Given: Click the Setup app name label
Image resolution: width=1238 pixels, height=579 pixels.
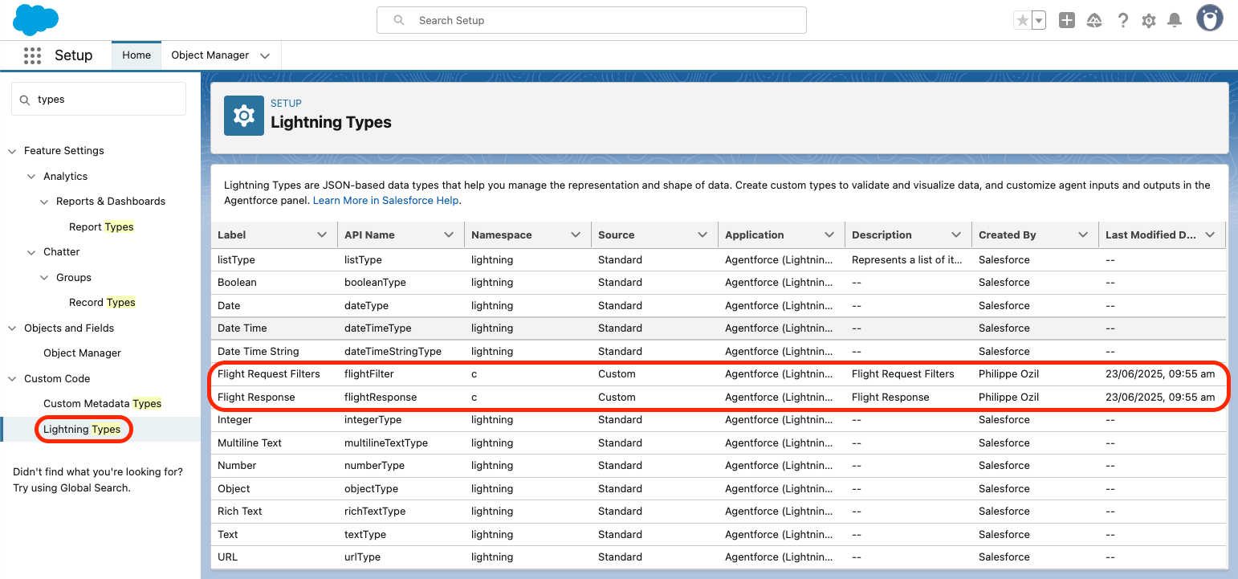Looking at the screenshot, I should [x=73, y=55].
